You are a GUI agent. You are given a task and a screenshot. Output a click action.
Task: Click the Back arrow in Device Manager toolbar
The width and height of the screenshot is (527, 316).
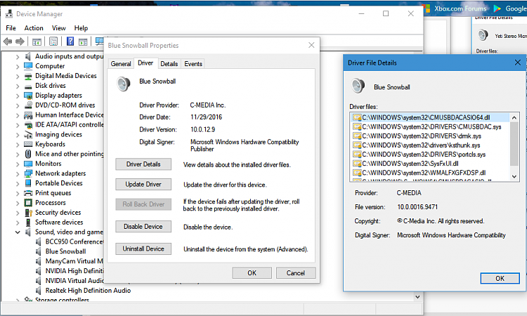click(8, 41)
